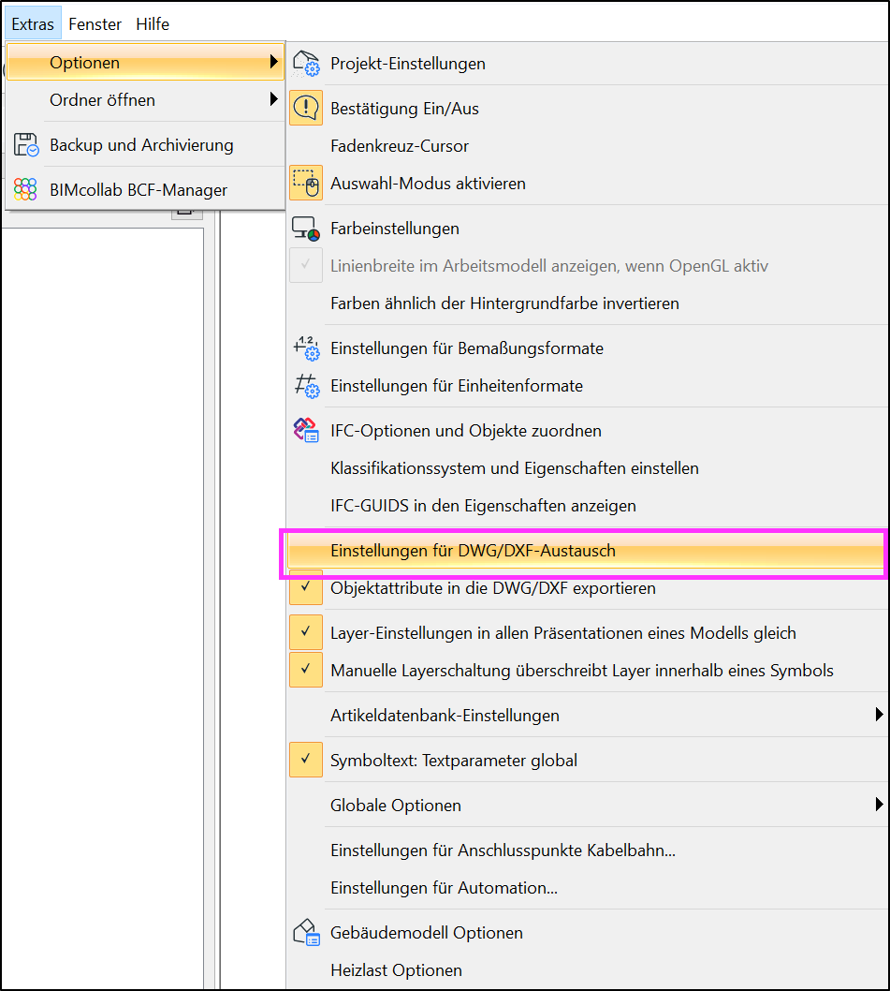Toggle Symboltext: Textparameter global checkmark

click(306, 760)
